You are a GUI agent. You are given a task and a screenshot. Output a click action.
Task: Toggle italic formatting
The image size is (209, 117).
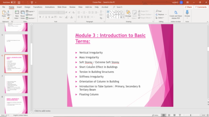click(x=43, y=17)
